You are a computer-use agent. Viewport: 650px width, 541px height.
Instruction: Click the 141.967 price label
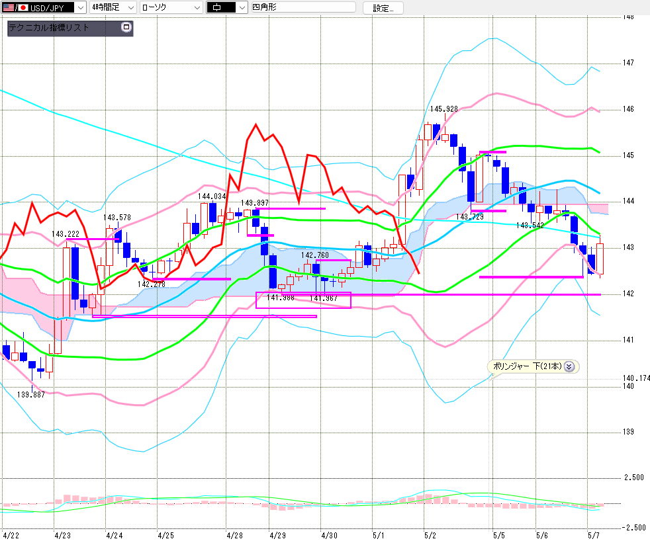pyautogui.click(x=323, y=298)
